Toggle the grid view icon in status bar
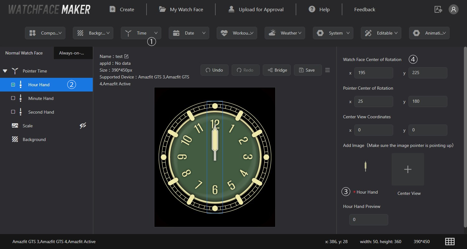This screenshot has width=467, height=249. 450,242
